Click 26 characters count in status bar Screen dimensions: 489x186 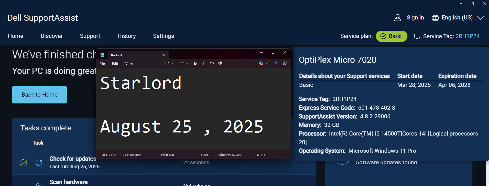point(132,155)
